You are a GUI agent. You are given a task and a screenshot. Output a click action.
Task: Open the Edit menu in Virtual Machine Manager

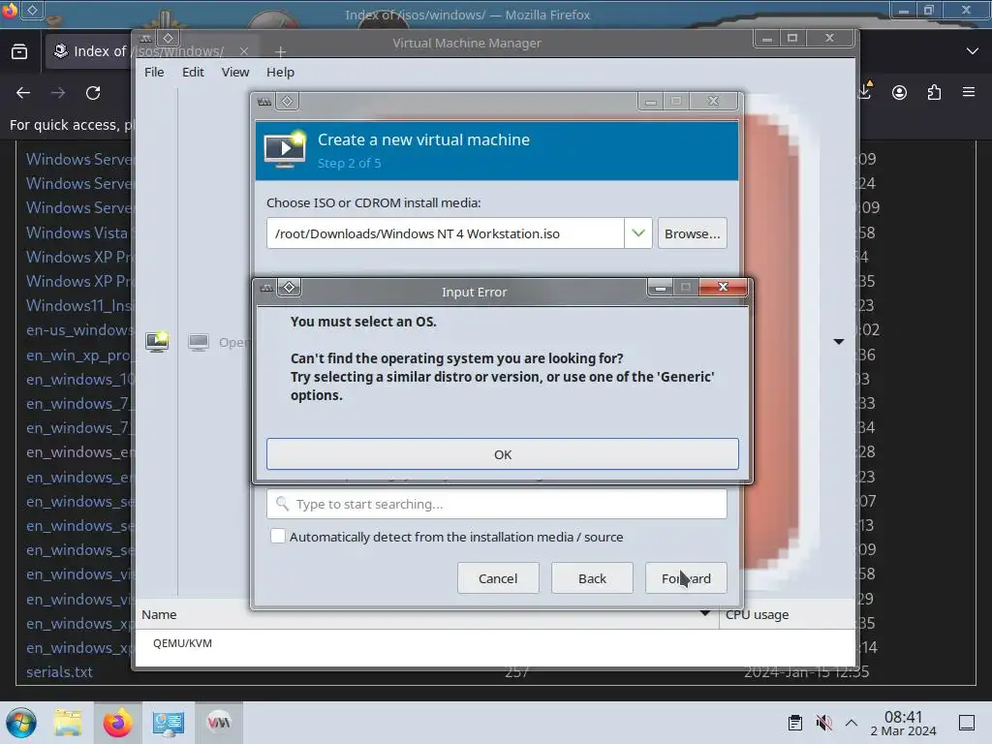pos(193,72)
